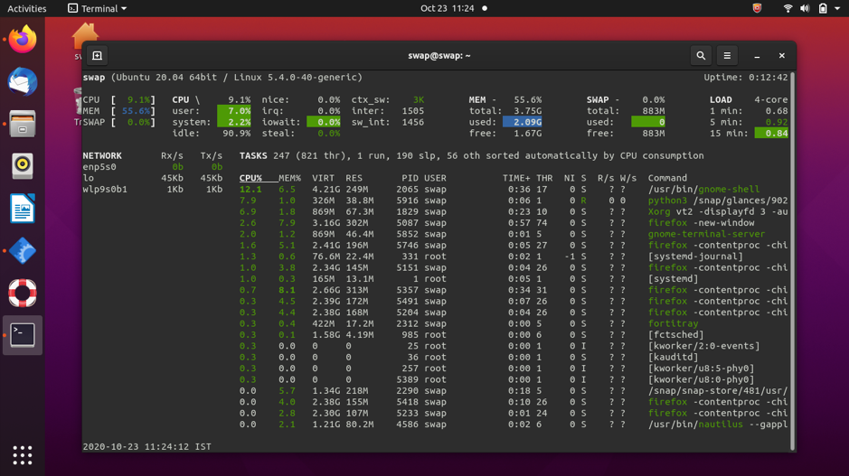This screenshot has height=476, width=849.
Task: Click the Wi-Fi status icon
Action: pyautogui.click(x=788, y=8)
